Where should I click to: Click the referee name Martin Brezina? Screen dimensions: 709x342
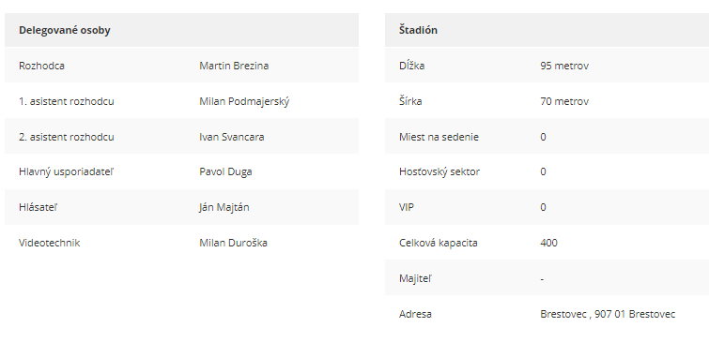pos(234,66)
